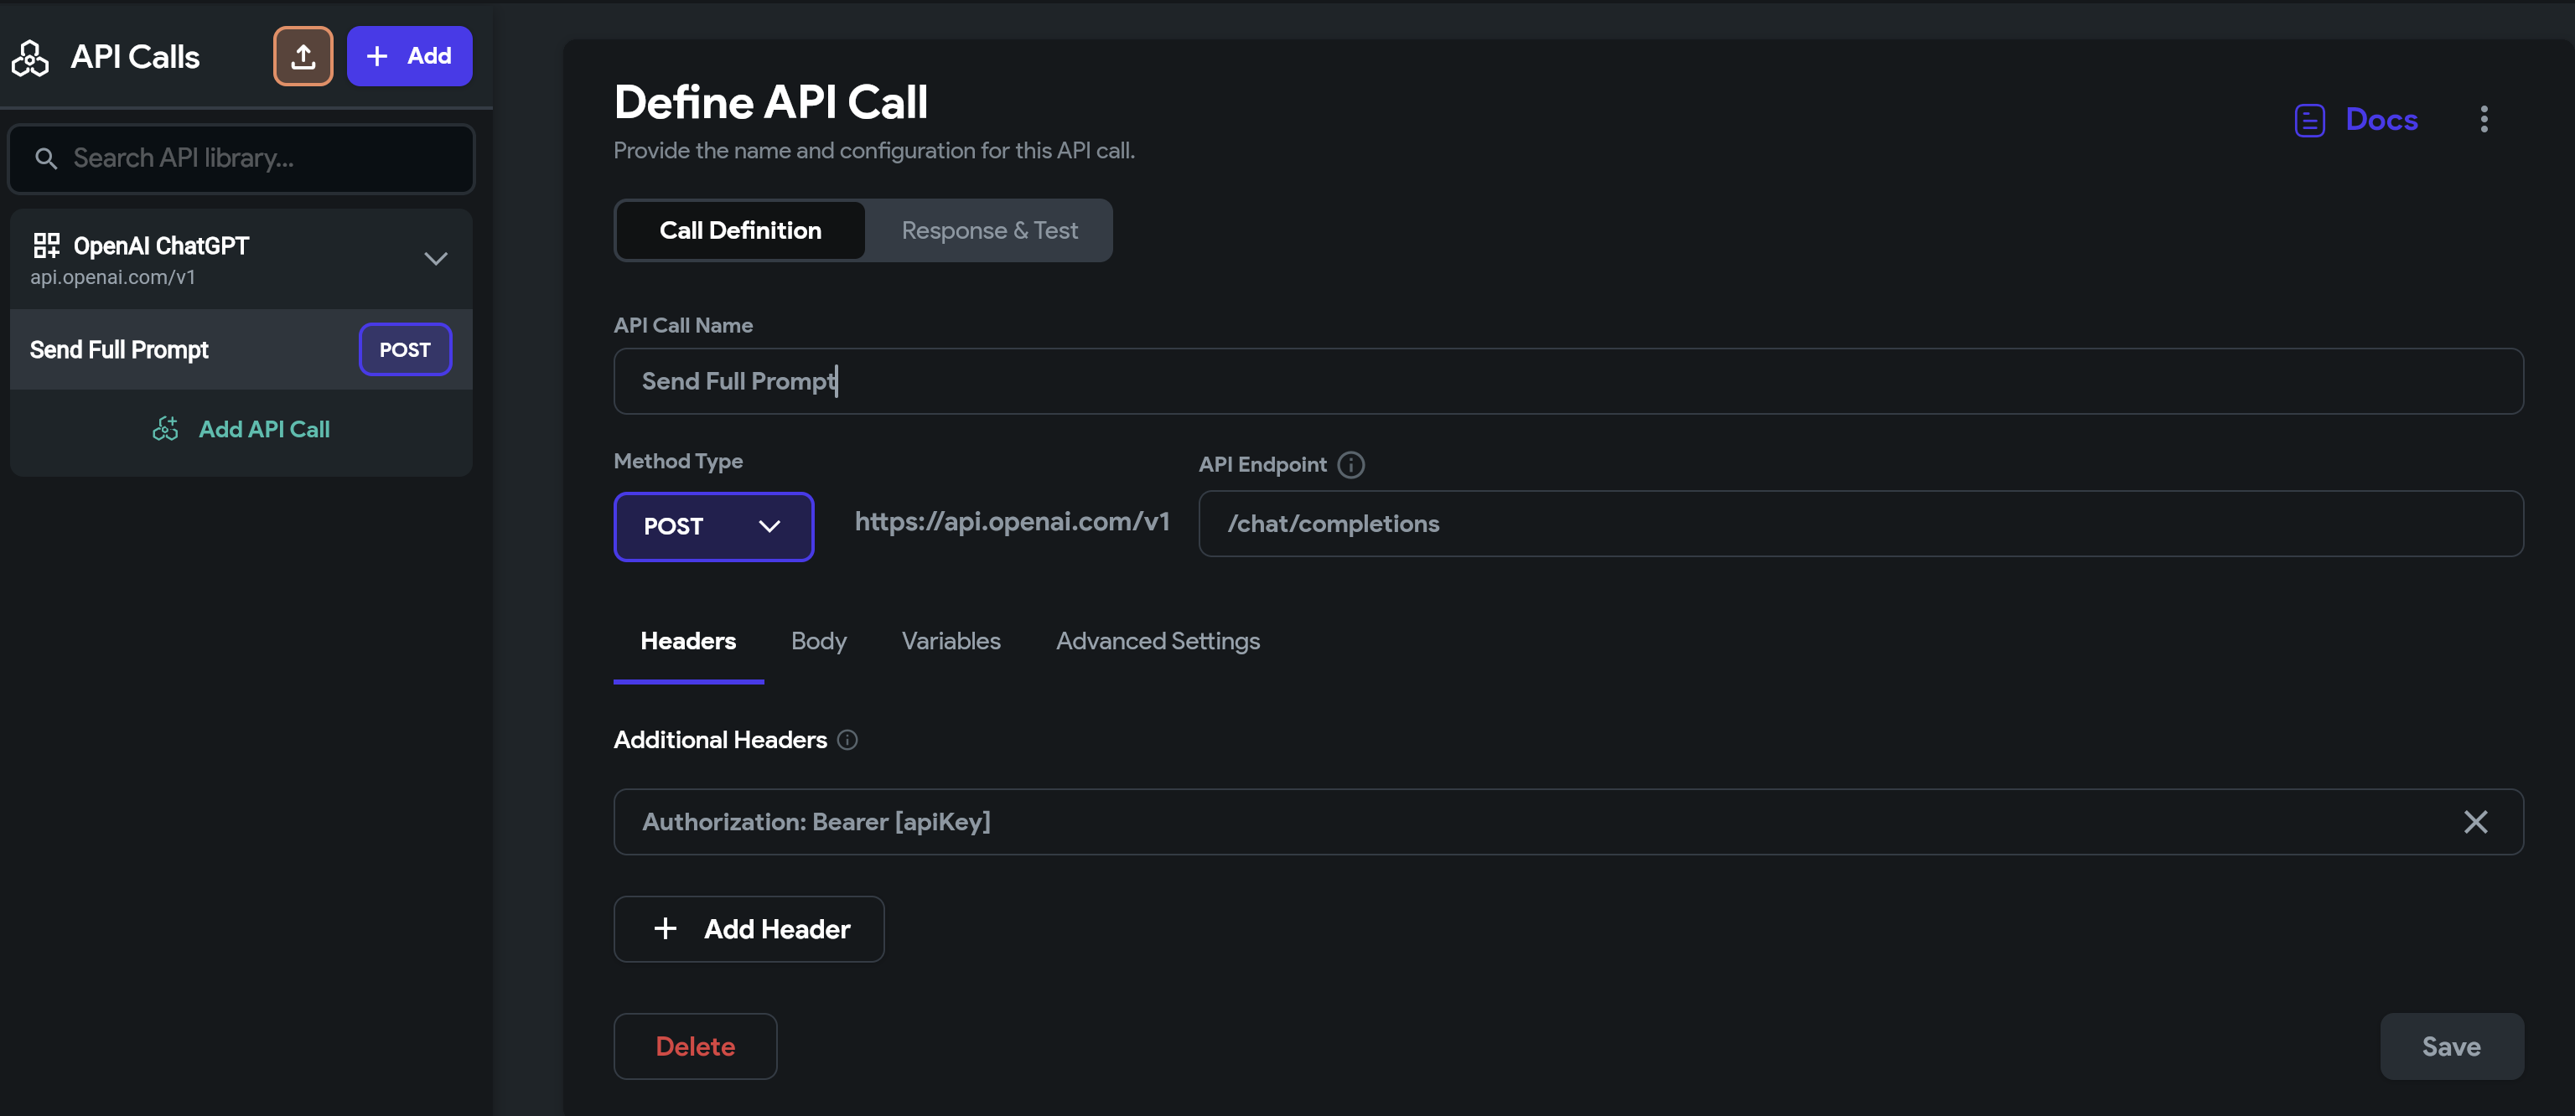
Task: Select the Call Definition tab
Action: [739, 230]
